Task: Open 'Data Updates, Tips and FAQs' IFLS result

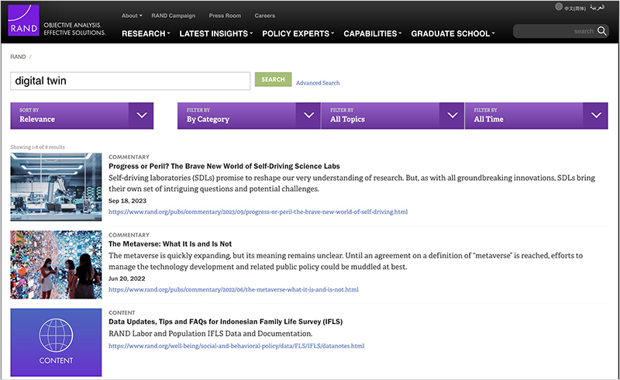Action: coord(226,322)
